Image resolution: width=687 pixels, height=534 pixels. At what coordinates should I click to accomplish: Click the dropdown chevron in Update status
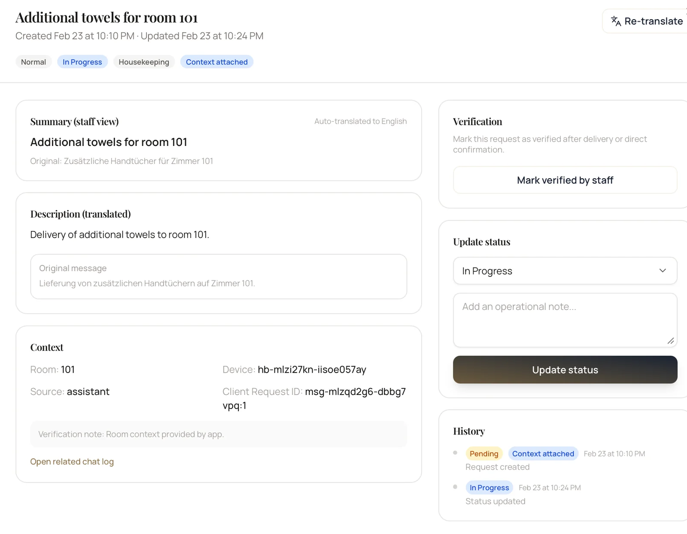pyautogui.click(x=663, y=270)
